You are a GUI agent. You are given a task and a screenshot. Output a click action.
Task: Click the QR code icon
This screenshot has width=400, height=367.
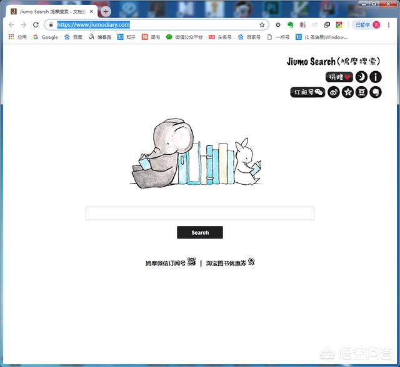[x=192, y=262]
